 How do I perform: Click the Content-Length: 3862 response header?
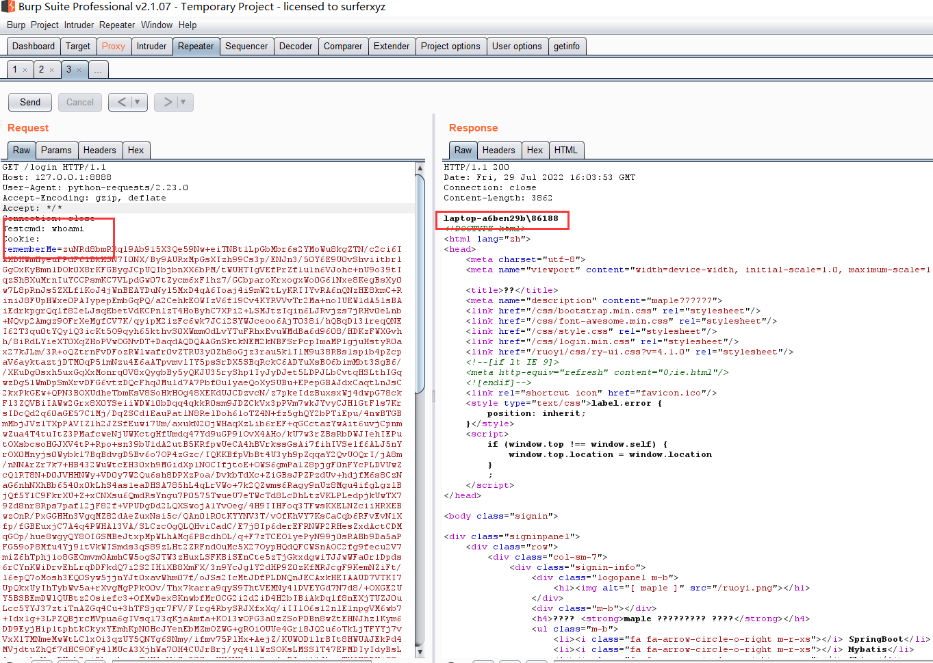498,198
